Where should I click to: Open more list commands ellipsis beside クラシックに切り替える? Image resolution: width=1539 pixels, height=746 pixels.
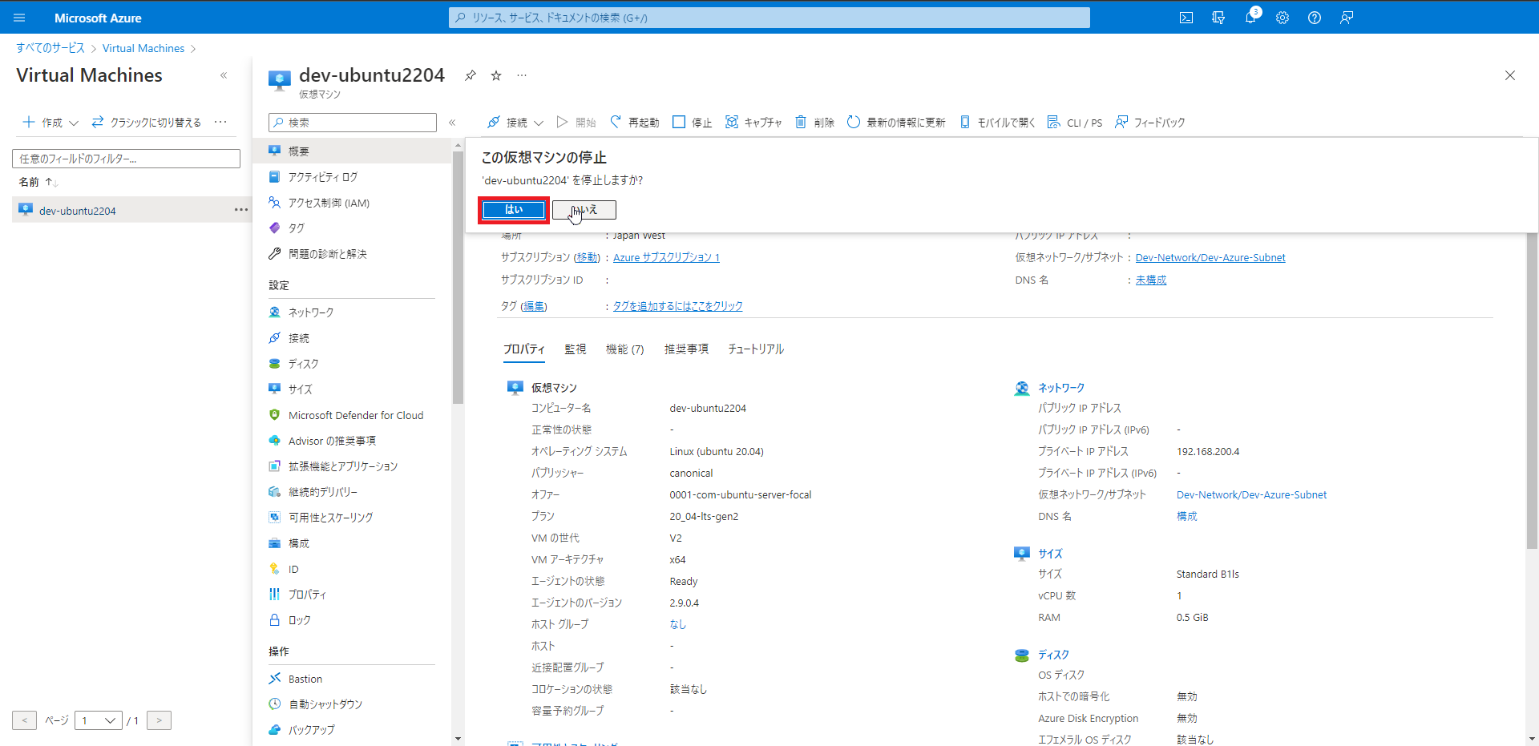[x=220, y=122]
